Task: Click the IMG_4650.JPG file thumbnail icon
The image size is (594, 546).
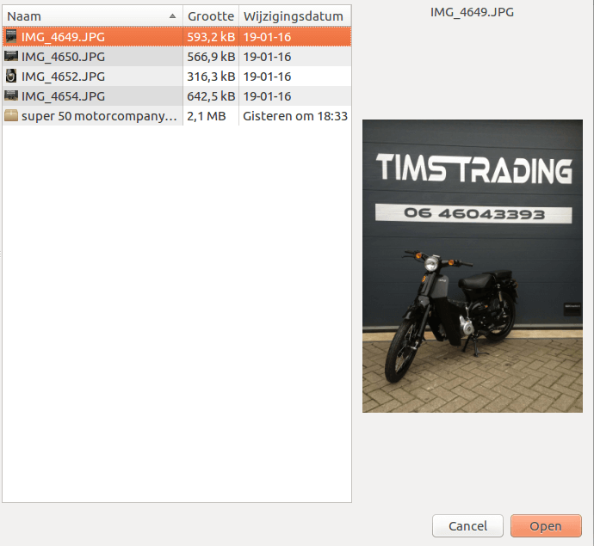Action: 11,57
